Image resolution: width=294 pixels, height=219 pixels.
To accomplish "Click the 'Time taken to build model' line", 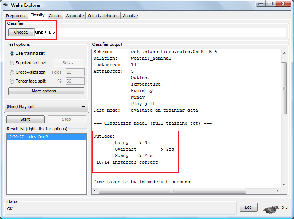I will click(142, 182).
